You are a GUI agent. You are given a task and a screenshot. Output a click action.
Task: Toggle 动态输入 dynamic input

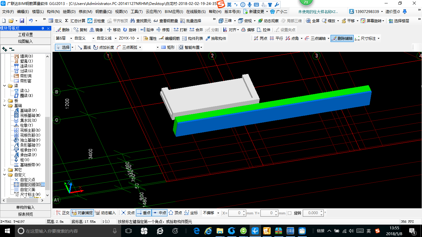105,213
